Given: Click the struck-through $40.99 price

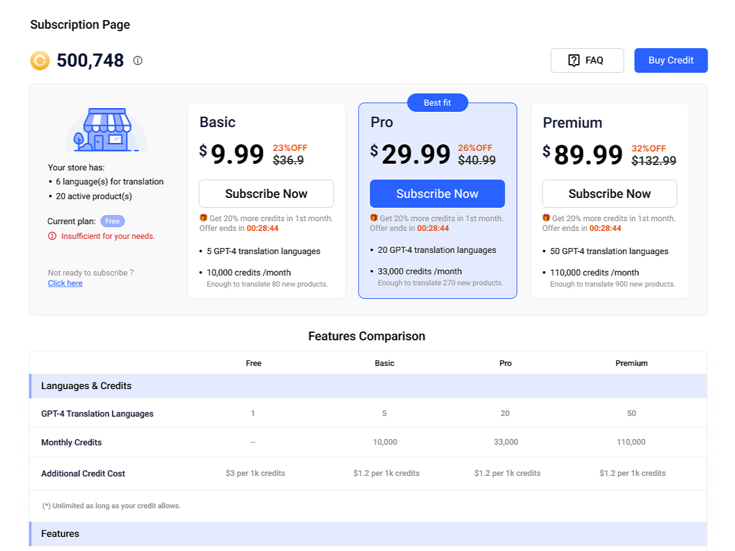Looking at the screenshot, I should (477, 160).
